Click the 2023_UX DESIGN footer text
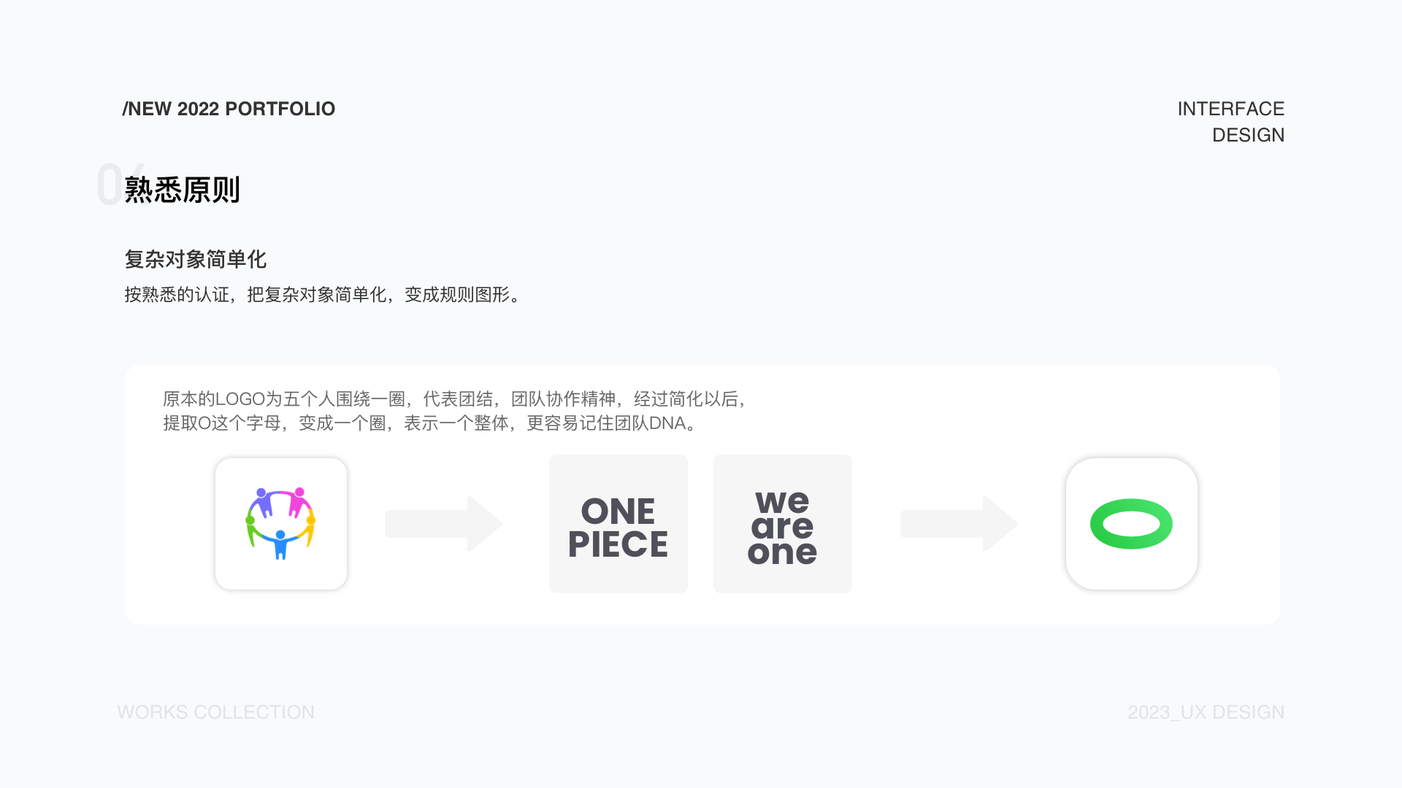 tap(1206, 712)
